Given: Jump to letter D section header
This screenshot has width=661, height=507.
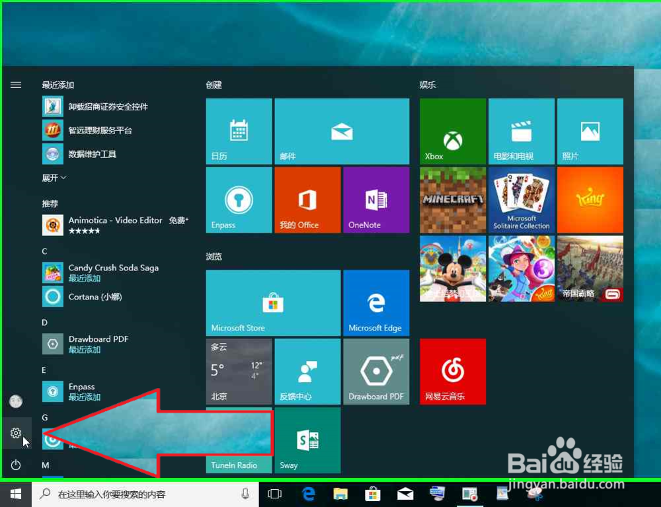Looking at the screenshot, I should coord(45,323).
